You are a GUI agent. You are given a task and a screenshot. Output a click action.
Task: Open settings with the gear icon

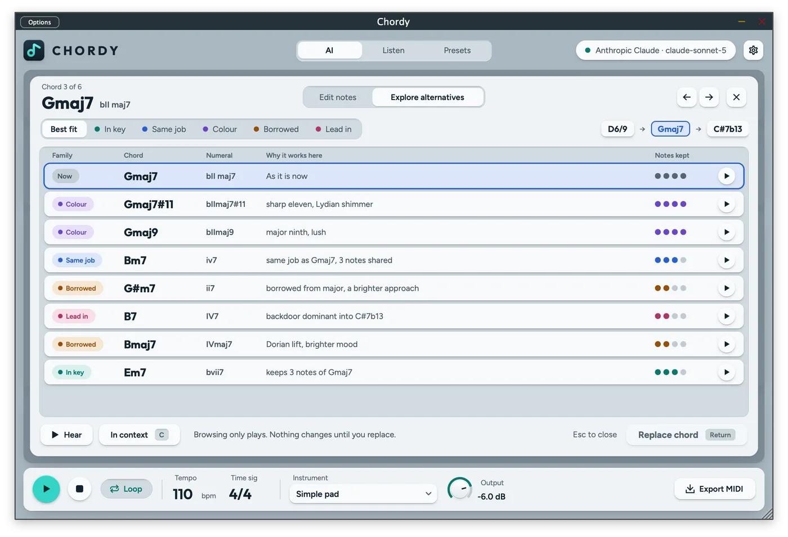(x=753, y=50)
